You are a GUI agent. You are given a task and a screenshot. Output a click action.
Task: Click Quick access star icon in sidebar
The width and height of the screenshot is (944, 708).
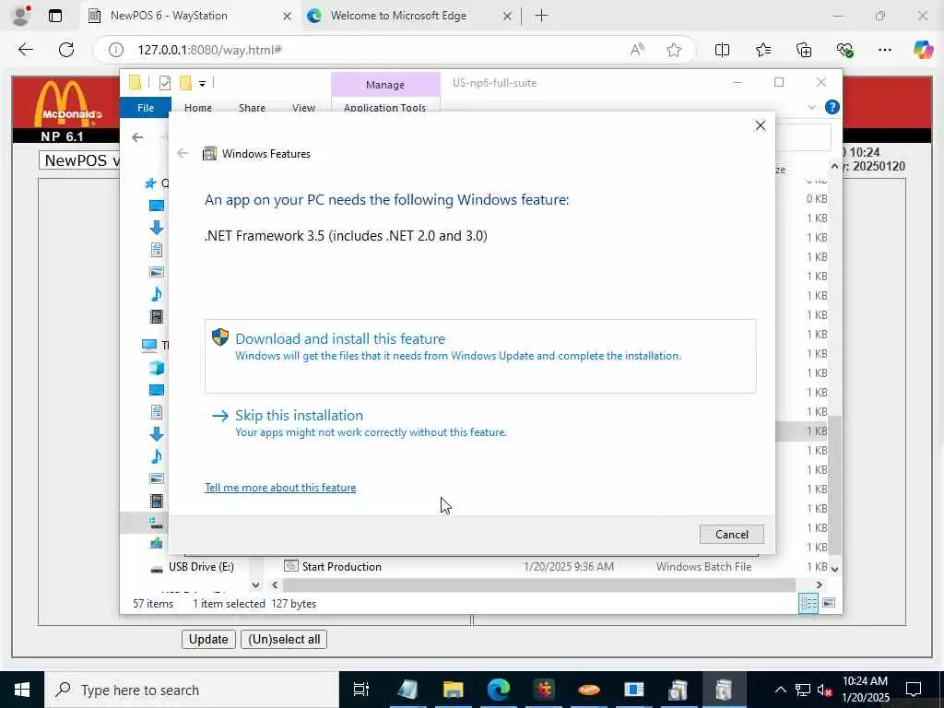pos(150,183)
